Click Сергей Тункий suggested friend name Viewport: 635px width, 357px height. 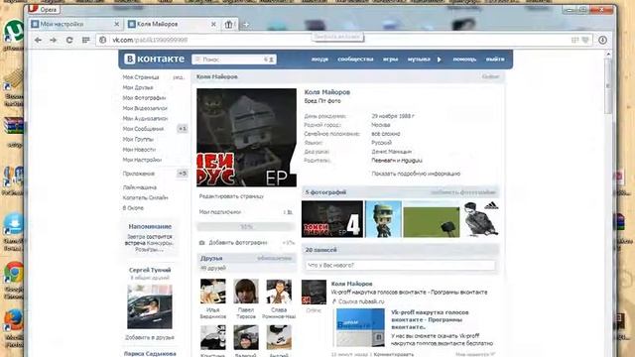[150, 270]
